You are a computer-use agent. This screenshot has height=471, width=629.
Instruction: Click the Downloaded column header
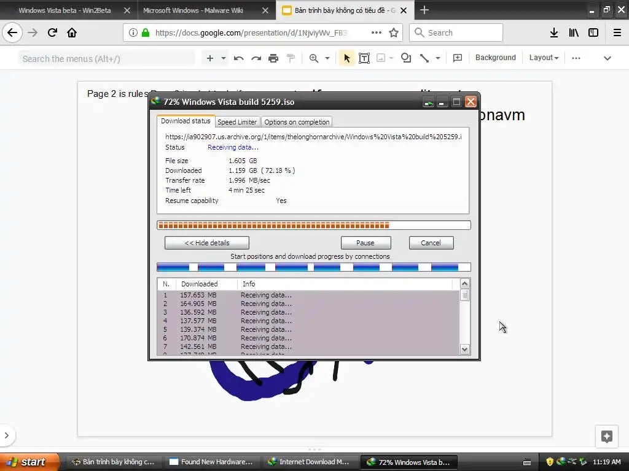[x=206, y=284]
